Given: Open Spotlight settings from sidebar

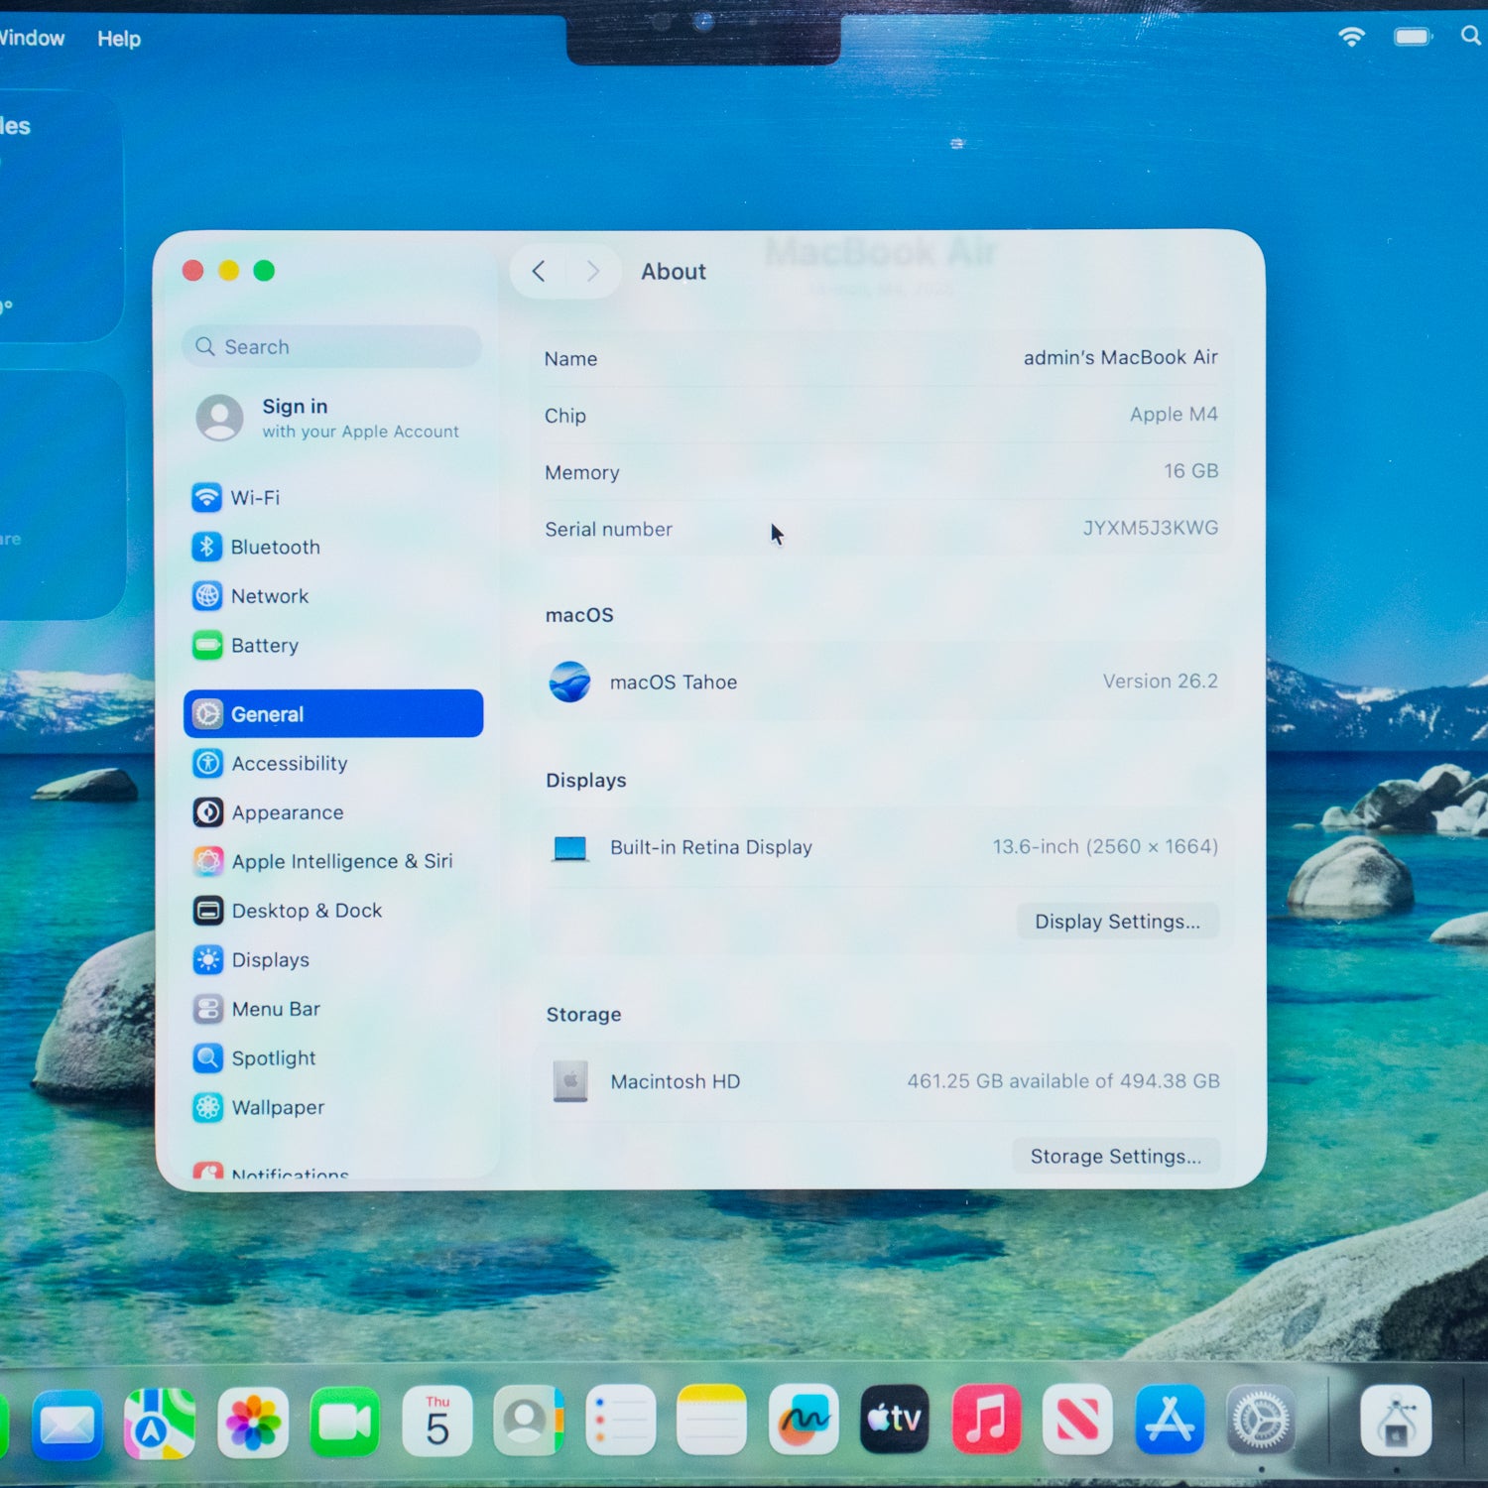Looking at the screenshot, I should click(207, 1058).
